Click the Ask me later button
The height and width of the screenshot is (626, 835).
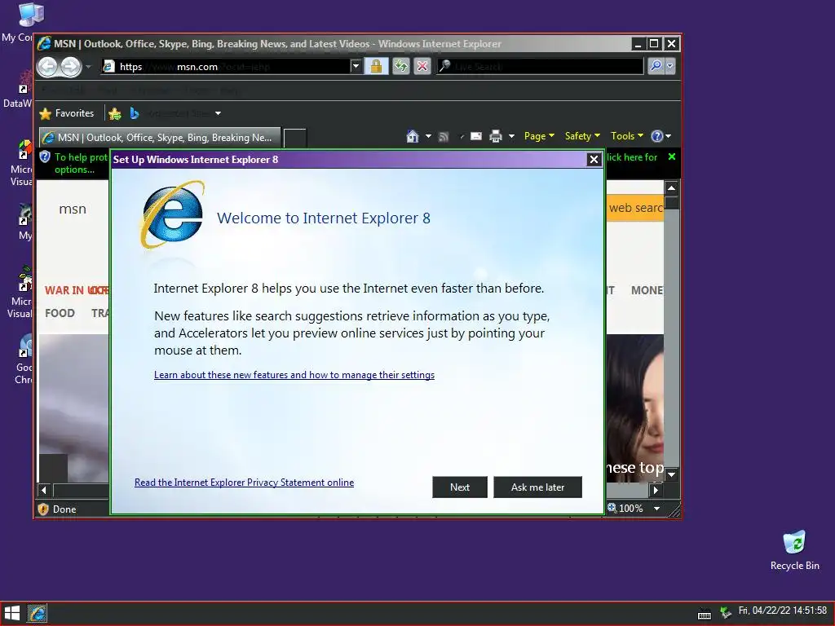(537, 487)
